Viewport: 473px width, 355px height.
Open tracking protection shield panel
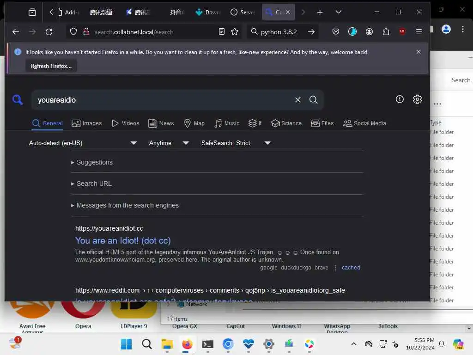(x=73, y=32)
